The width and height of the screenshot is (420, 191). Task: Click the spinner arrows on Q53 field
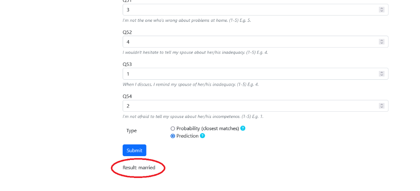tap(382, 73)
